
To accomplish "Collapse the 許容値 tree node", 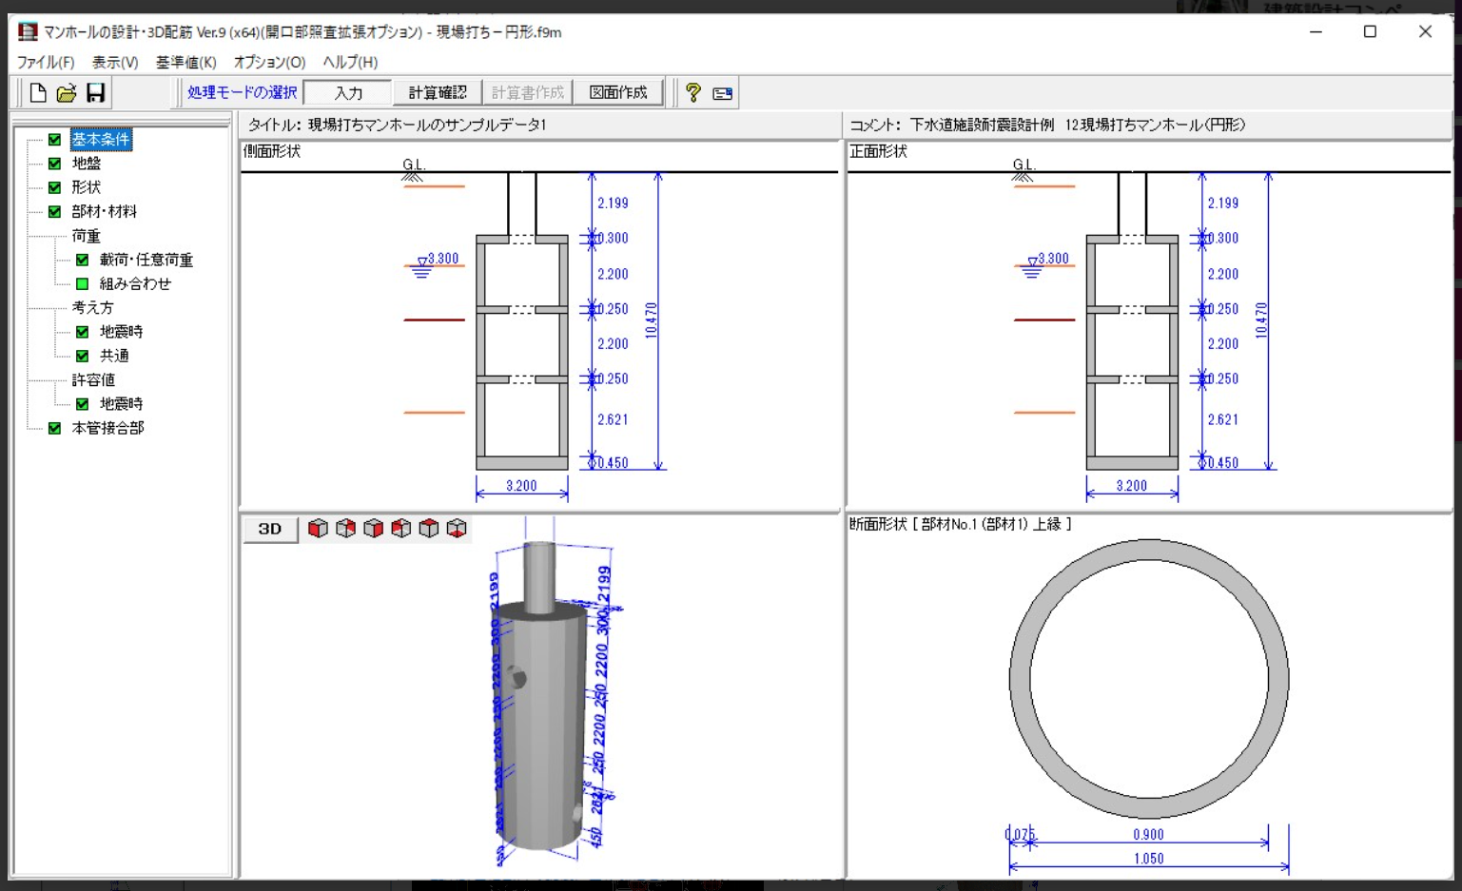I will tap(93, 379).
